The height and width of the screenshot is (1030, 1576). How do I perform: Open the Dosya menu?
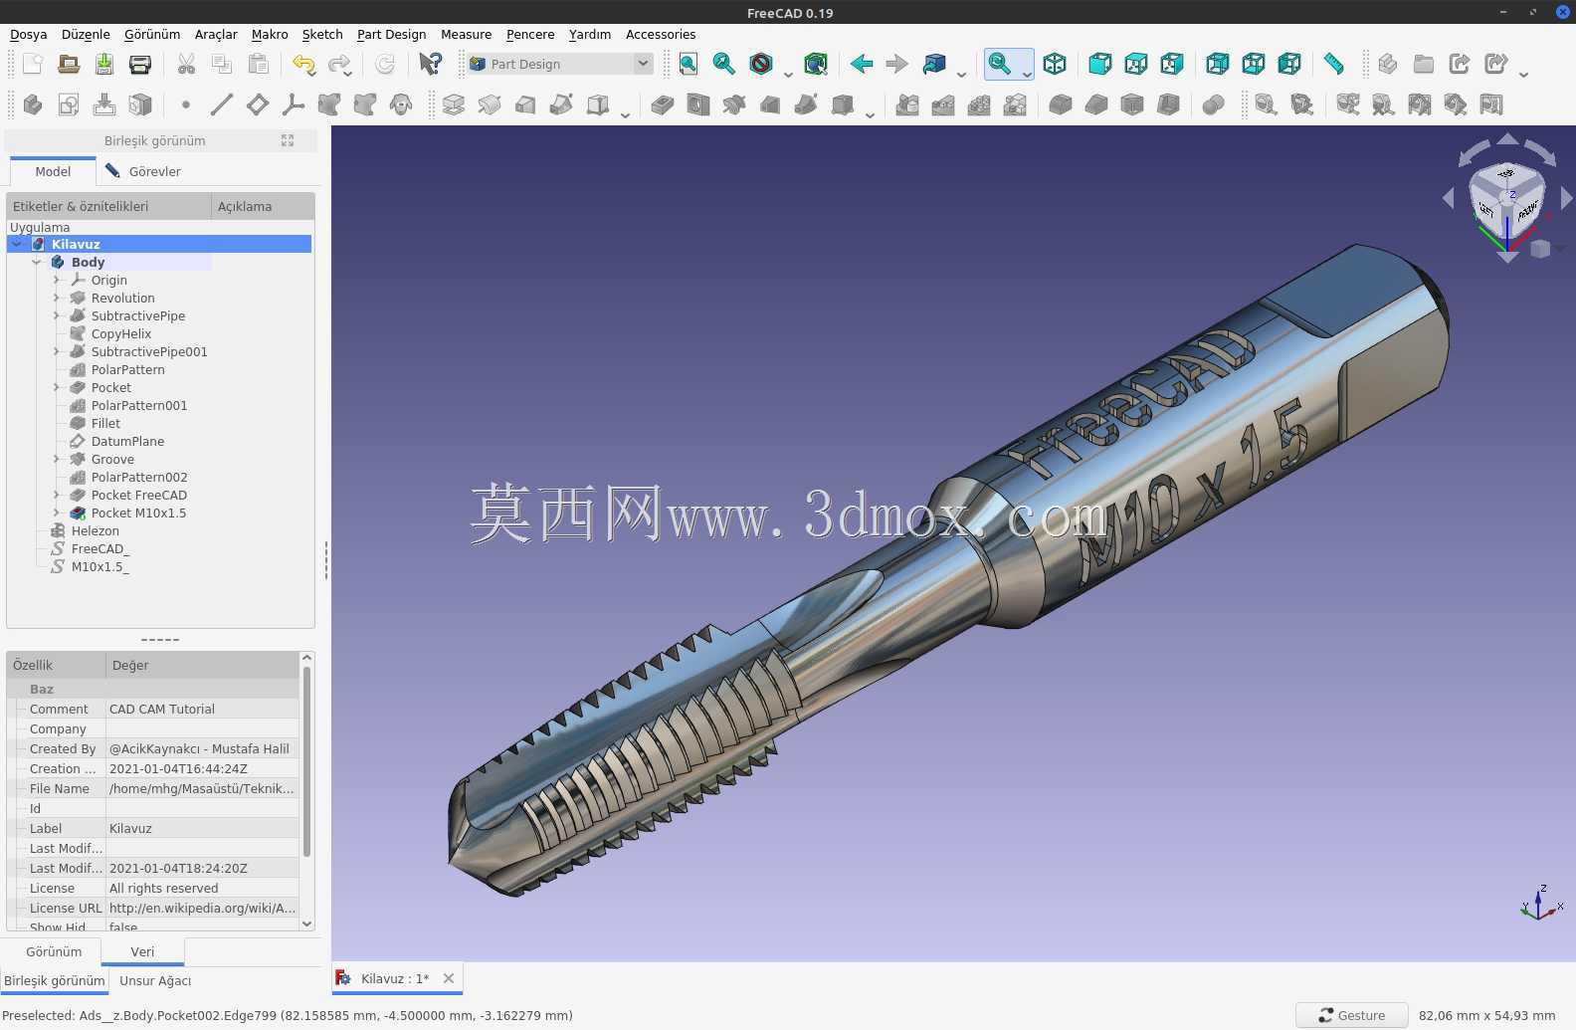click(29, 34)
